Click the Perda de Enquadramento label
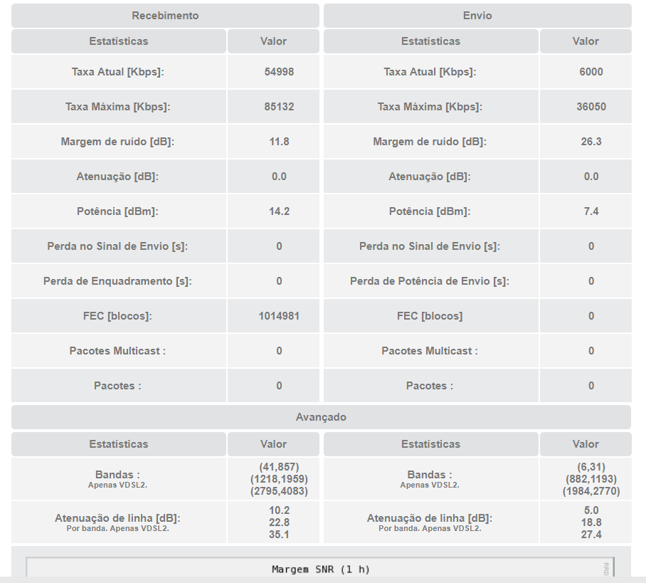This screenshot has width=646, height=583. (x=117, y=281)
